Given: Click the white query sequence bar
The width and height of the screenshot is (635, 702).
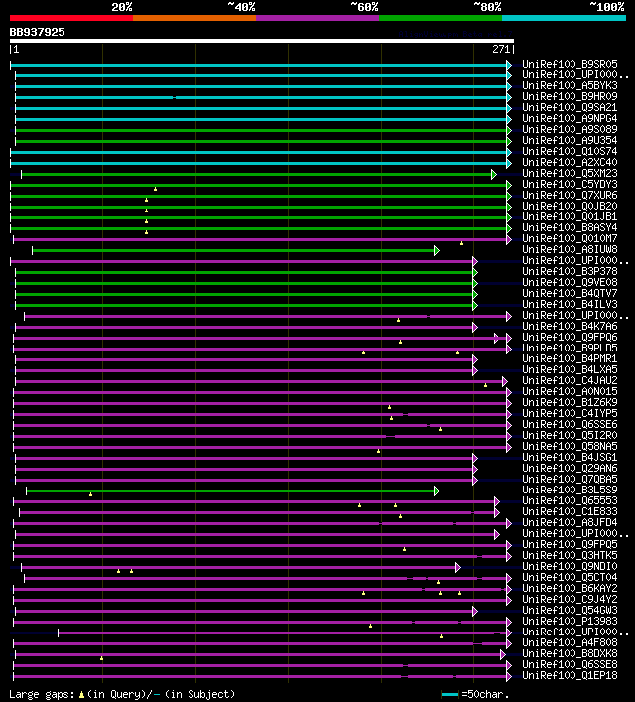Looking at the screenshot, I should 262,41.
